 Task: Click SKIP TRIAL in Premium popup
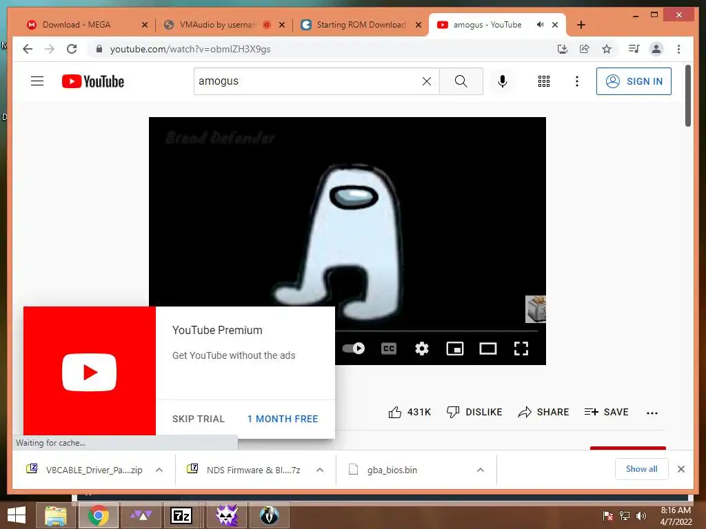[x=198, y=419]
